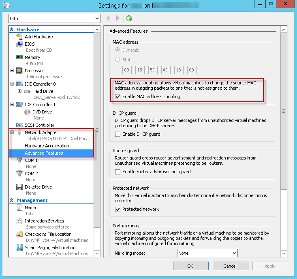Click the Cancel button
This screenshot has height=279, width=297.
[x=230, y=266]
